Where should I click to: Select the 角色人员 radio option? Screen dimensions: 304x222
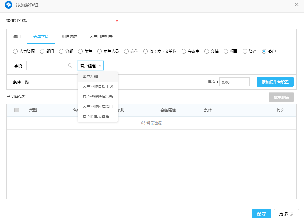100,51
